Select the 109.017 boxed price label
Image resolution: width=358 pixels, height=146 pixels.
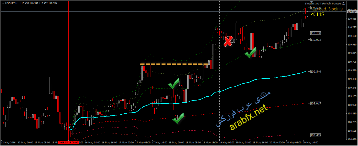click(x=316, y=103)
